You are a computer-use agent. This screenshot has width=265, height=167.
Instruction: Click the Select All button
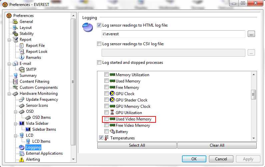point(137,145)
